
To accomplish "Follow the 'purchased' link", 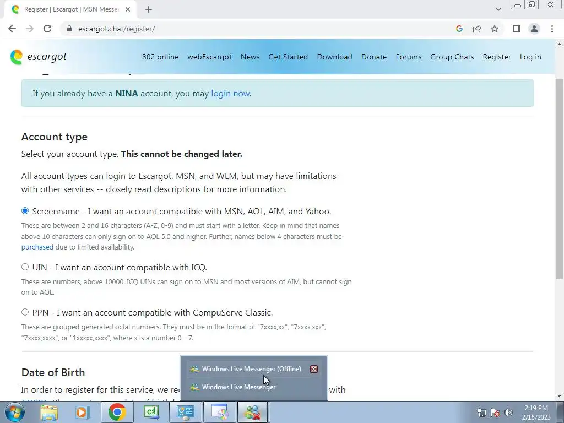I will pos(37,247).
